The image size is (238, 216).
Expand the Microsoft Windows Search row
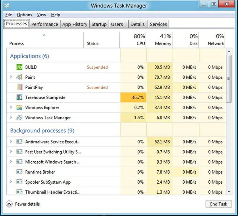pyautogui.click(x=11, y=161)
